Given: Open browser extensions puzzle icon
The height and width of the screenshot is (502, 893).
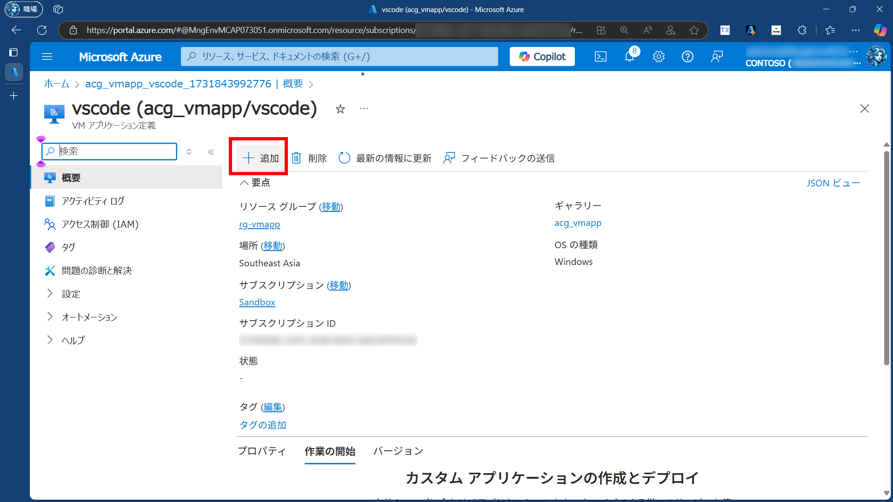Looking at the screenshot, I should coord(802,30).
